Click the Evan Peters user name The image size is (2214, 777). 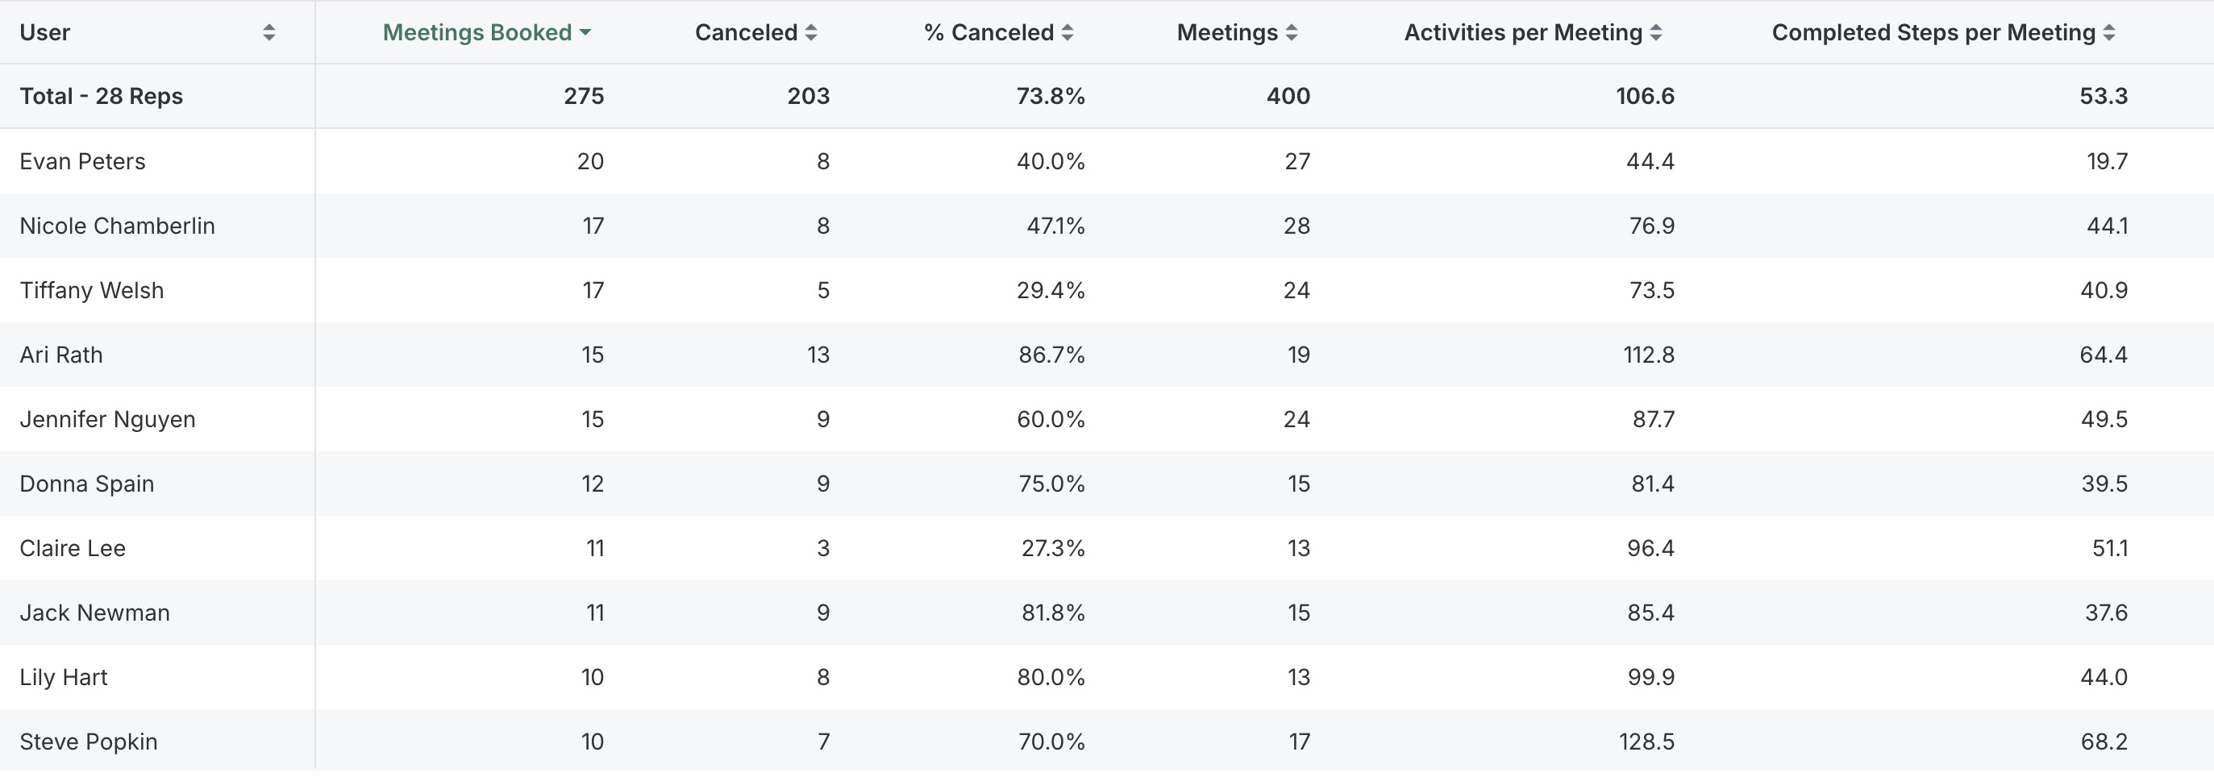point(81,160)
